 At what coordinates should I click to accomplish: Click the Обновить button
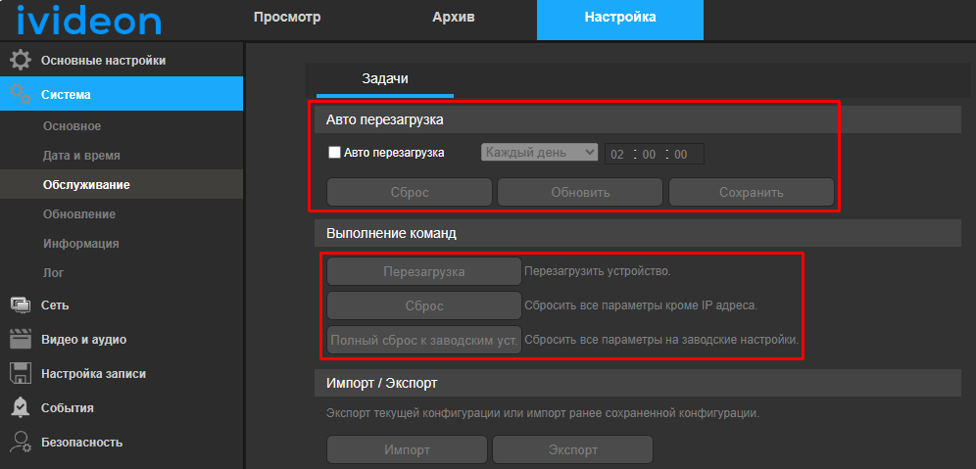click(580, 192)
